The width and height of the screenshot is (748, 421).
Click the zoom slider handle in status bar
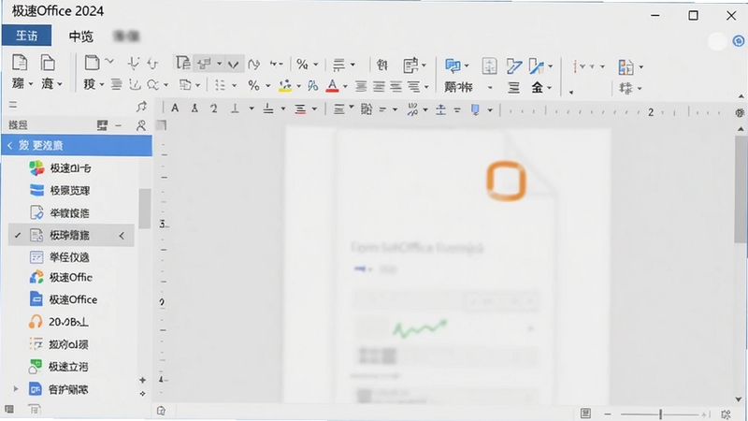tap(661, 414)
